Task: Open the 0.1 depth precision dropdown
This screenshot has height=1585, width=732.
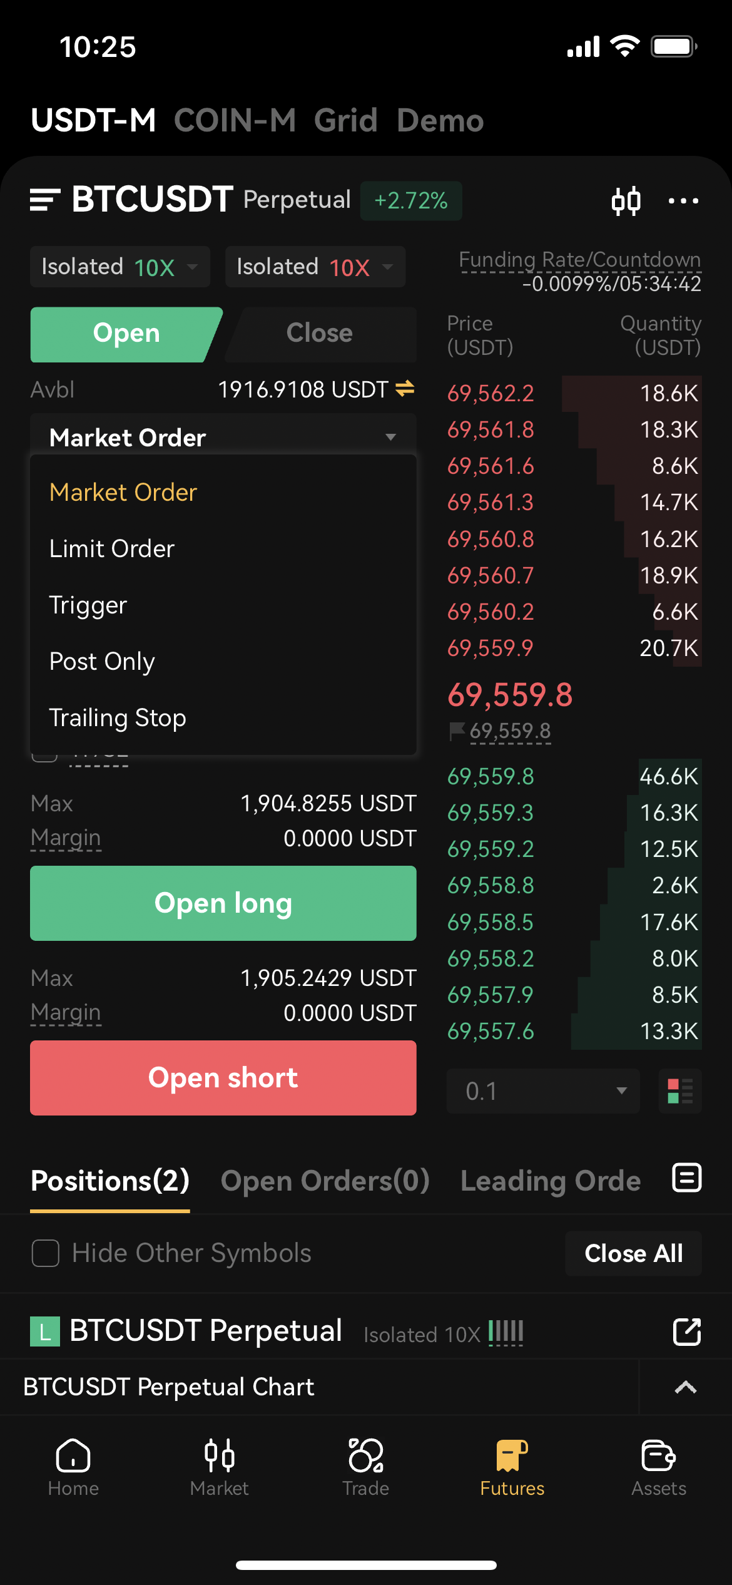Action: coord(543,1091)
